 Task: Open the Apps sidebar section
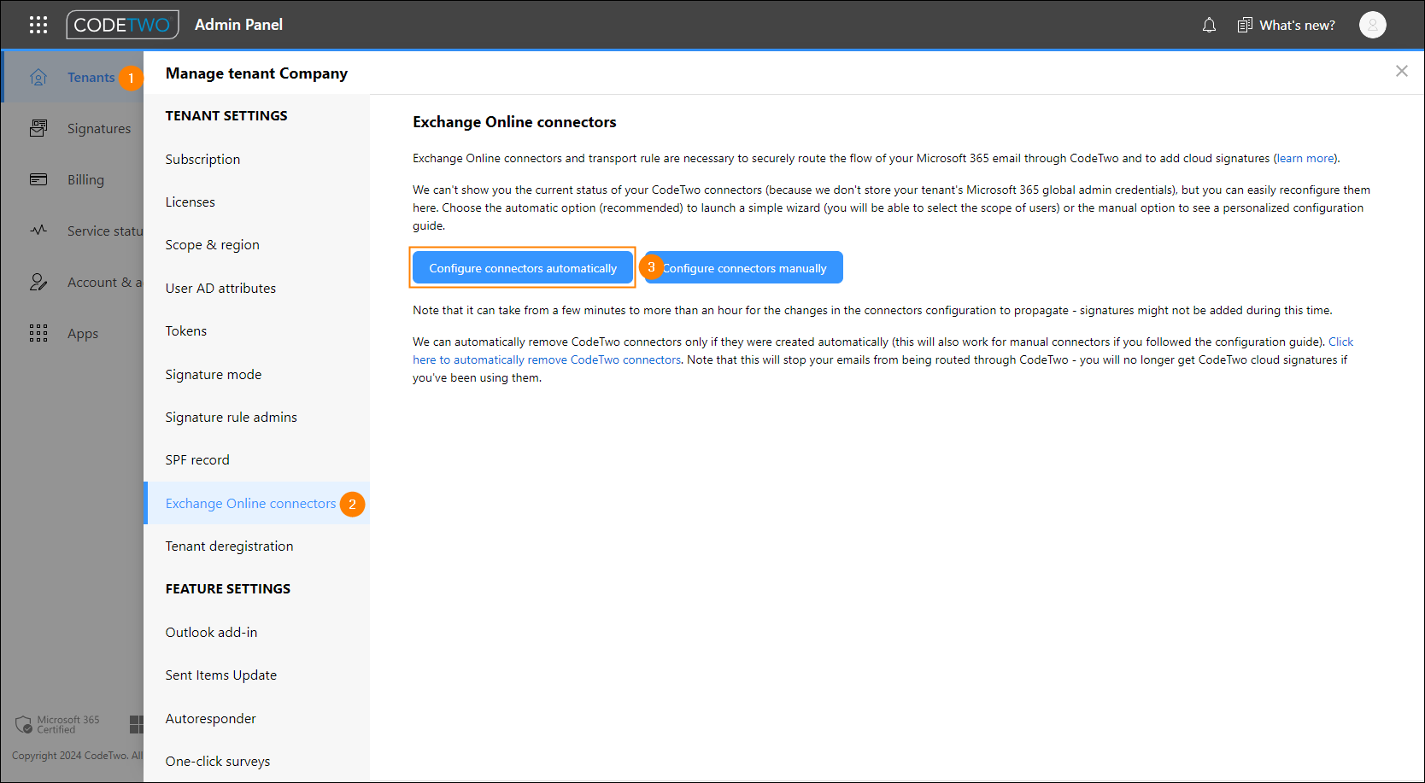(x=38, y=333)
